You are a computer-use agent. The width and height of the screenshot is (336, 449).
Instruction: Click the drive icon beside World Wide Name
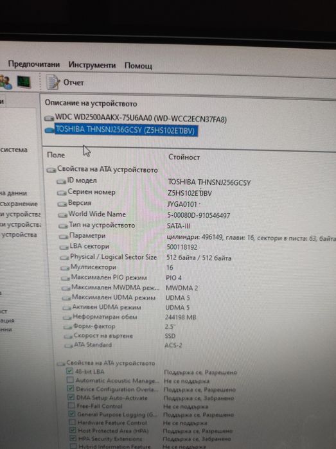(x=63, y=215)
